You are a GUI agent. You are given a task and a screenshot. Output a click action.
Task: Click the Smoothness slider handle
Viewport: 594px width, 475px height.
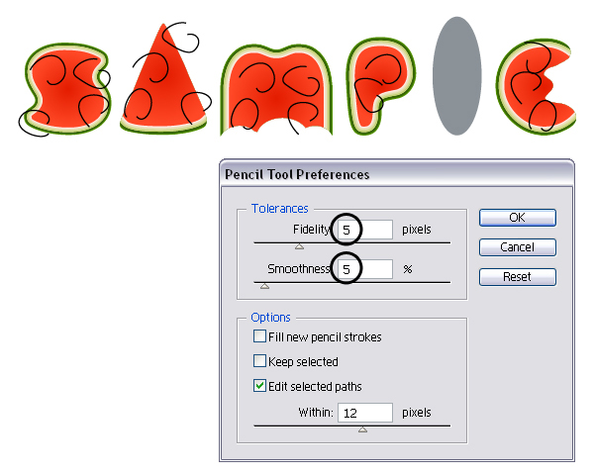click(264, 286)
